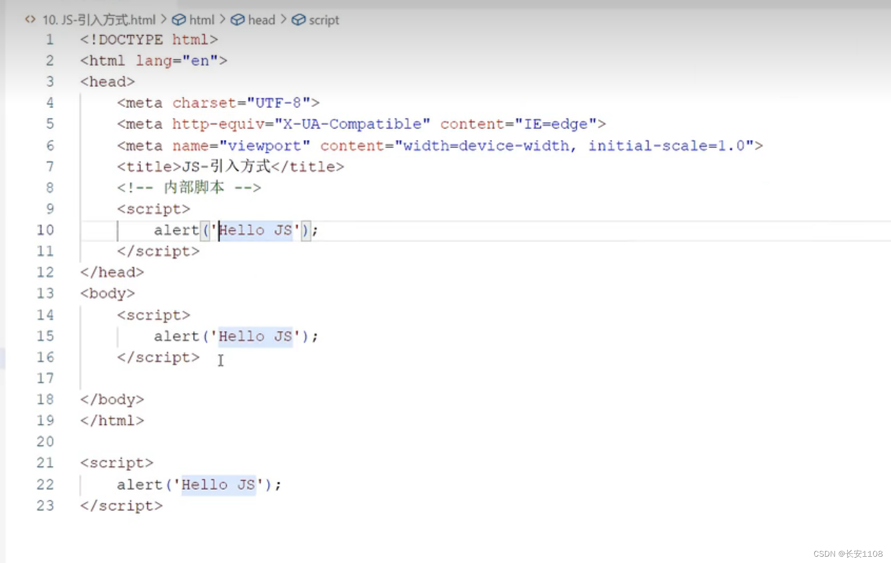Click the 'Hello JS' string on line 22
Image resolution: width=891 pixels, height=563 pixels.
218,485
